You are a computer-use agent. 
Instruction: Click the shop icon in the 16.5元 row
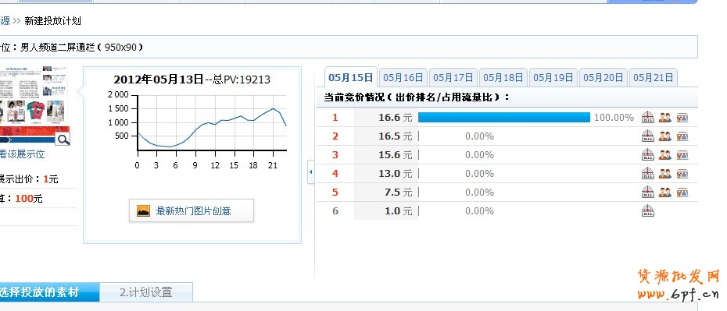pyautogui.click(x=682, y=136)
